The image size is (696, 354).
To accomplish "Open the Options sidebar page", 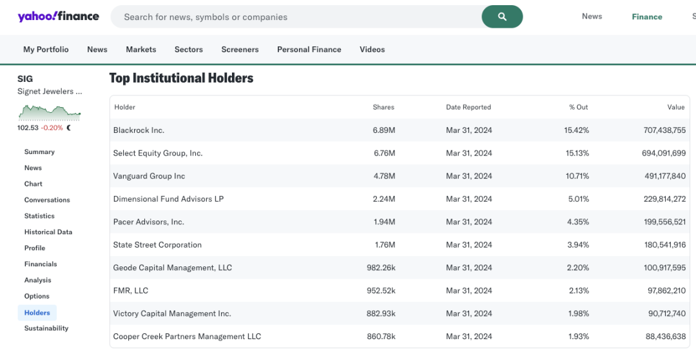I will (37, 296).
